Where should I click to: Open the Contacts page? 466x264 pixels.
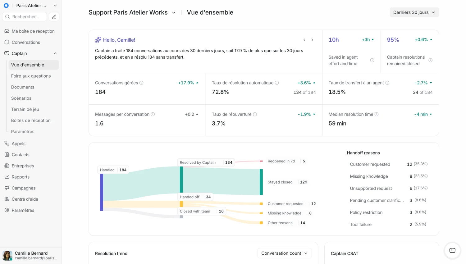(x=30, y=155)
